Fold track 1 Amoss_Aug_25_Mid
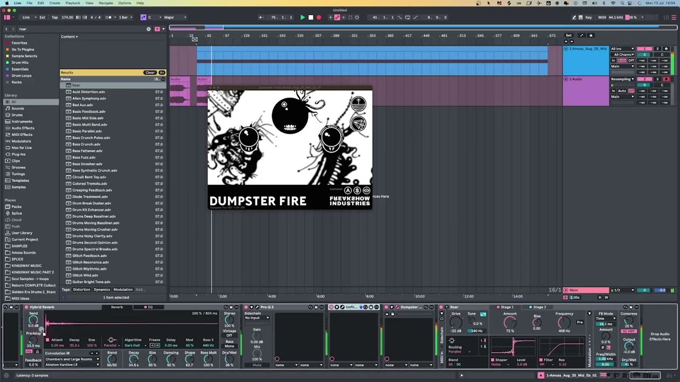The width and height of the screenshot is (680, 382). pos(566,49)
